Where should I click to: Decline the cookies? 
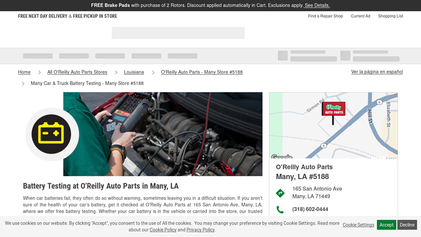pyautogui.click(x=407, y=225)
